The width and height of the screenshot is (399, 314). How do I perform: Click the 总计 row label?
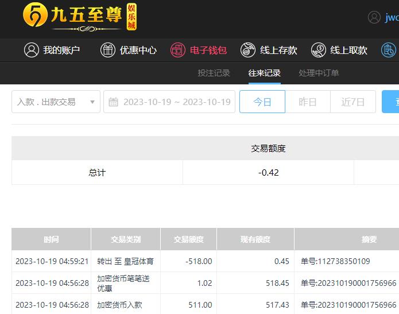(x=97, y=173)
